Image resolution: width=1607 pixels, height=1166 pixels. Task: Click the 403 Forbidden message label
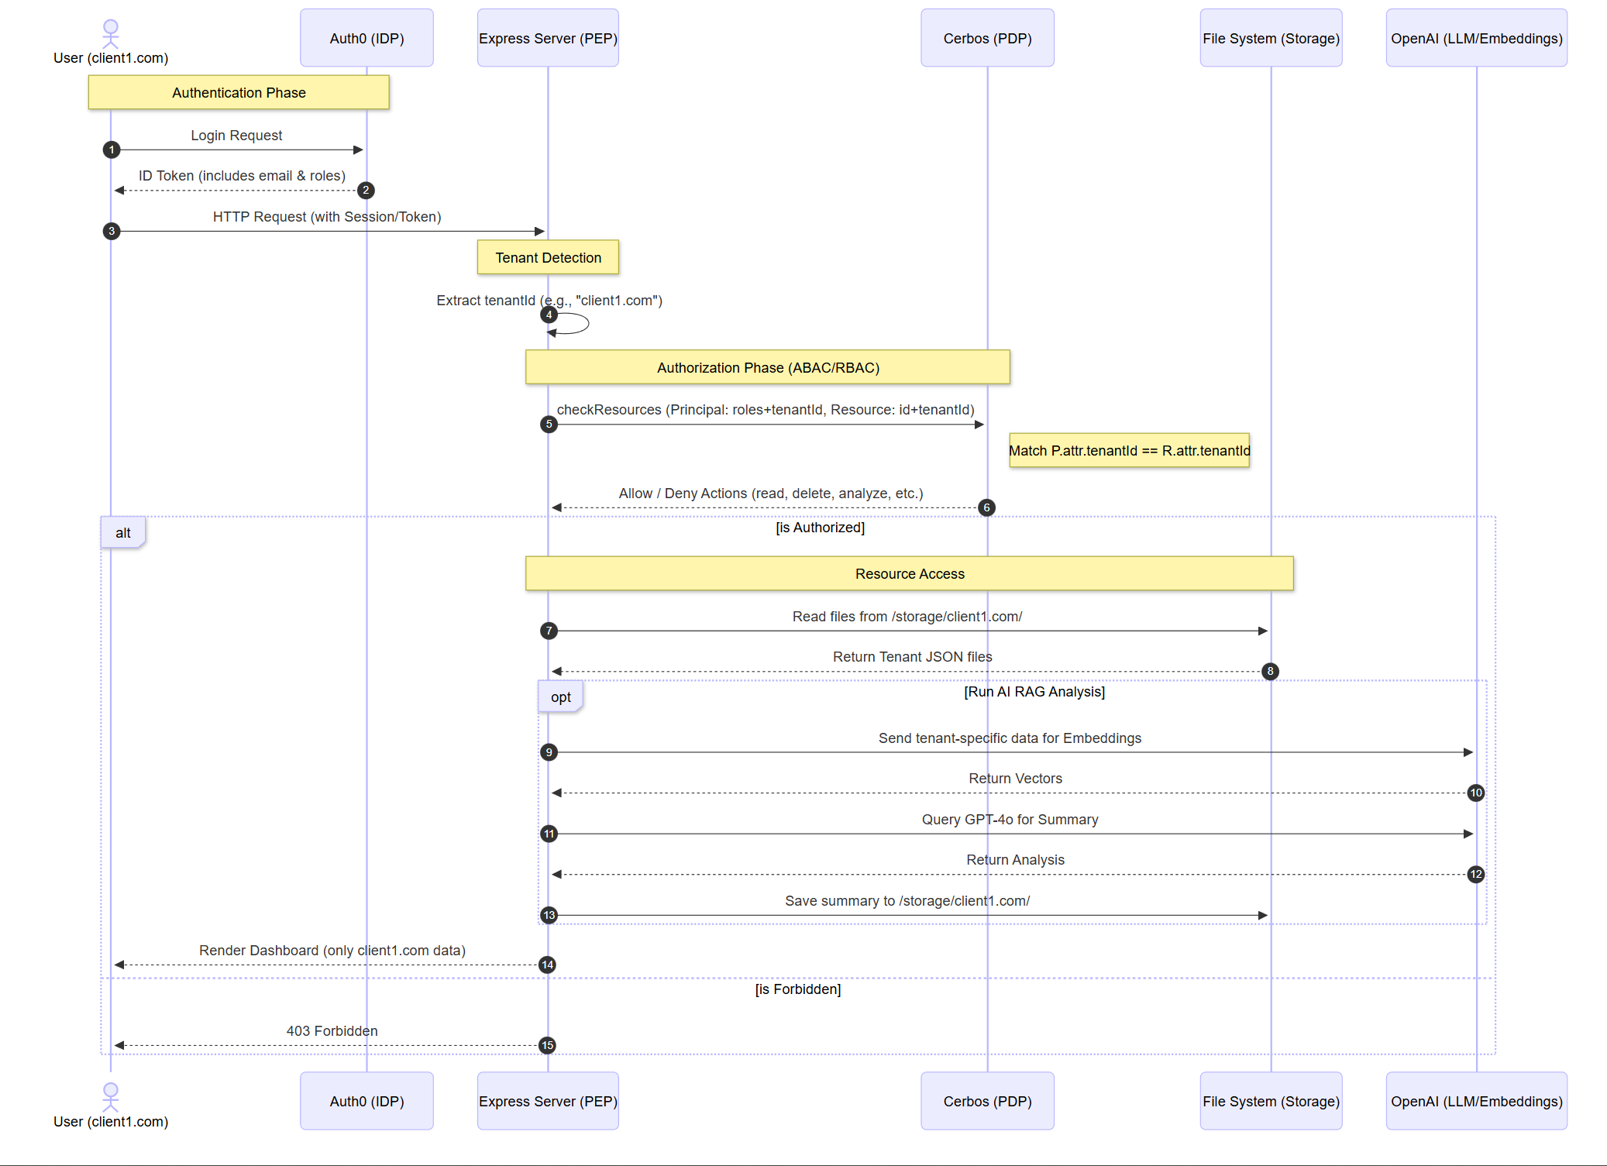click(x=332, y=1031)
